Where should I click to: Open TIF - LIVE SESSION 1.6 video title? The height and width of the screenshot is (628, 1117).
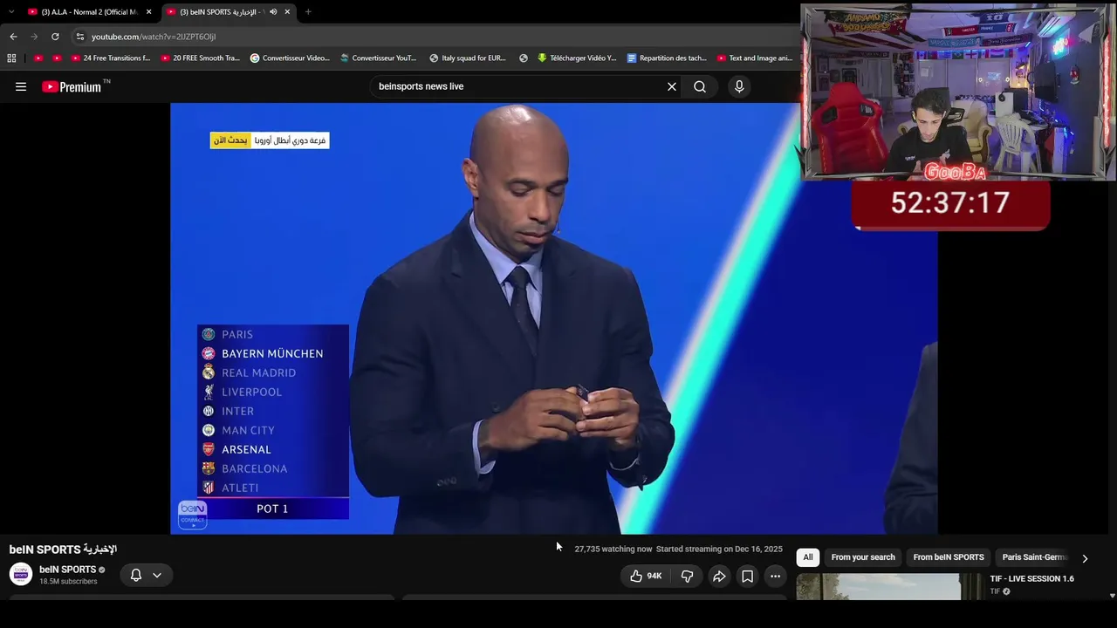1031,579
